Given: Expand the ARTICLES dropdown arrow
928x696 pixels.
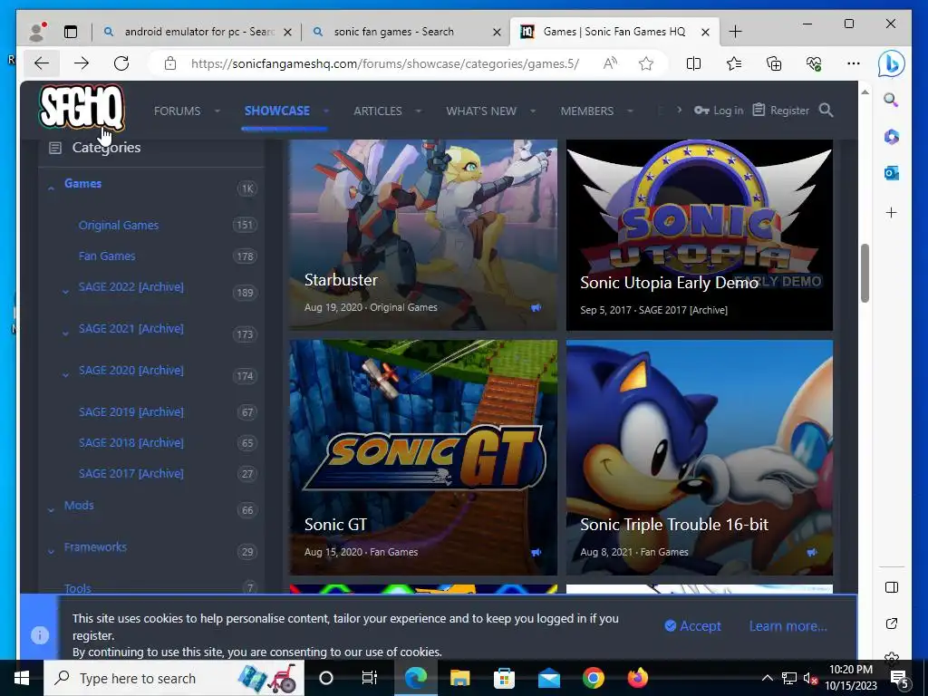Looking at the screenshot, I should tap(419, 111).
